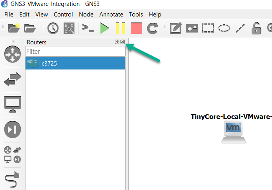
Task: Stop all nodes with red square button
Action: [137, 28]
